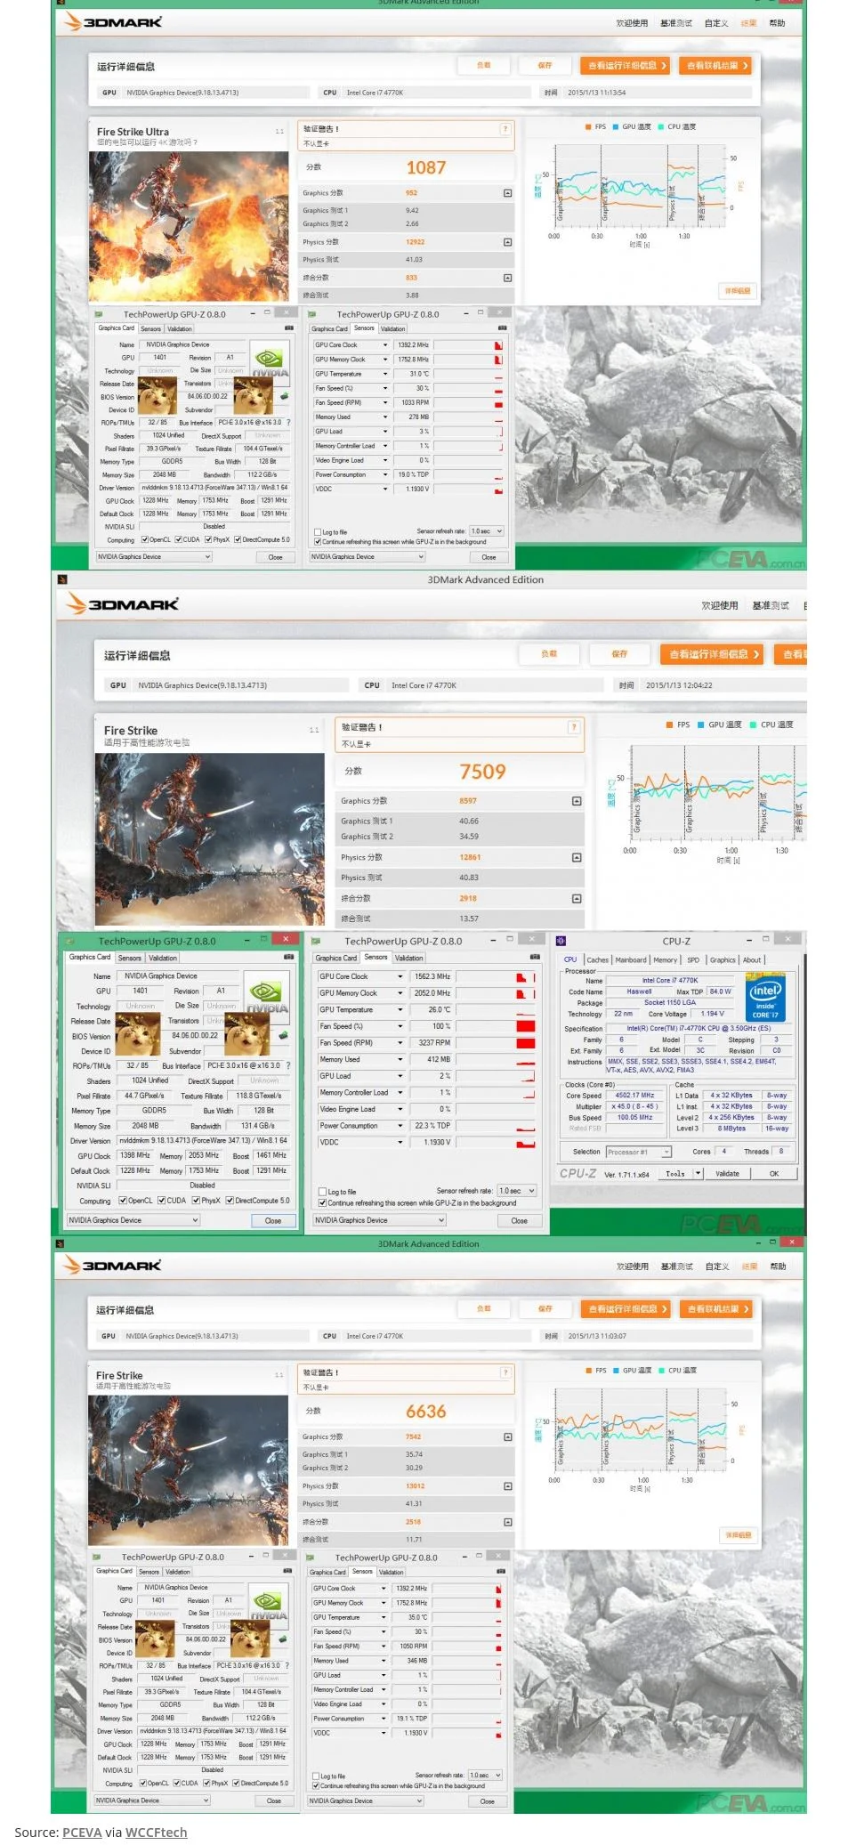
Task: Click the screenshot camera icon in the 1562.3 MHz GPU-Z window
Action: pos(535,957)
